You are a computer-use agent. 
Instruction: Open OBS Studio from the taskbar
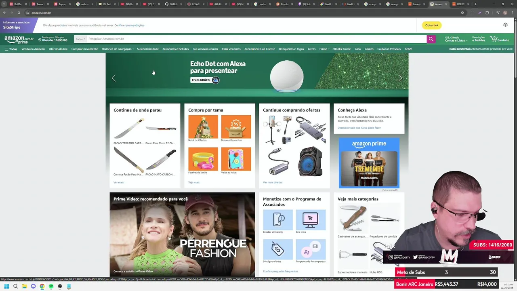tap(60, 286)
